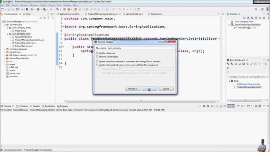Click the New wizard toolbar icon
270x152 pixels.
[3, 9]
